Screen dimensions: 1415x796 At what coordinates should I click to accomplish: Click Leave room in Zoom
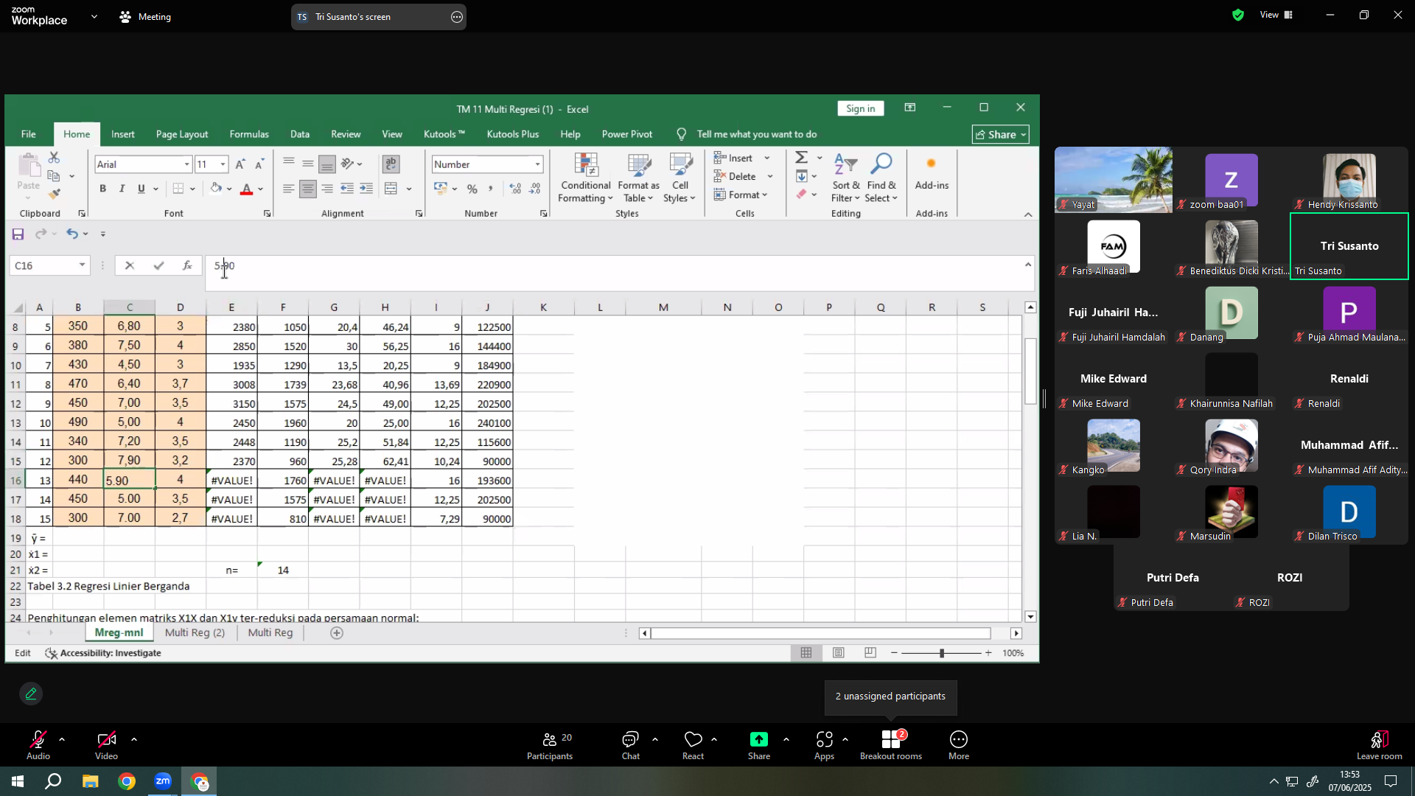click(x=1380, y=746)
